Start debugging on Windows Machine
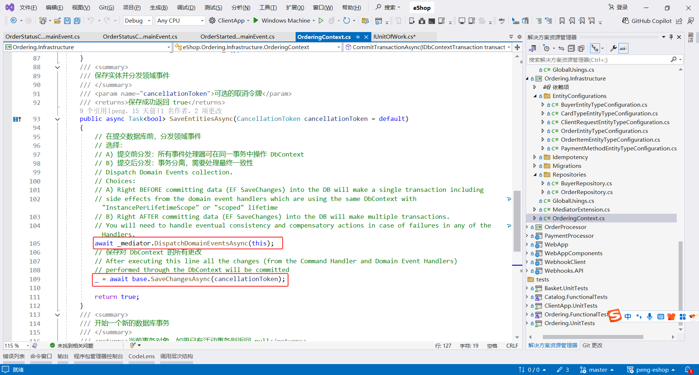Screen dimensions: 699x375 click(x=284, y=21)
